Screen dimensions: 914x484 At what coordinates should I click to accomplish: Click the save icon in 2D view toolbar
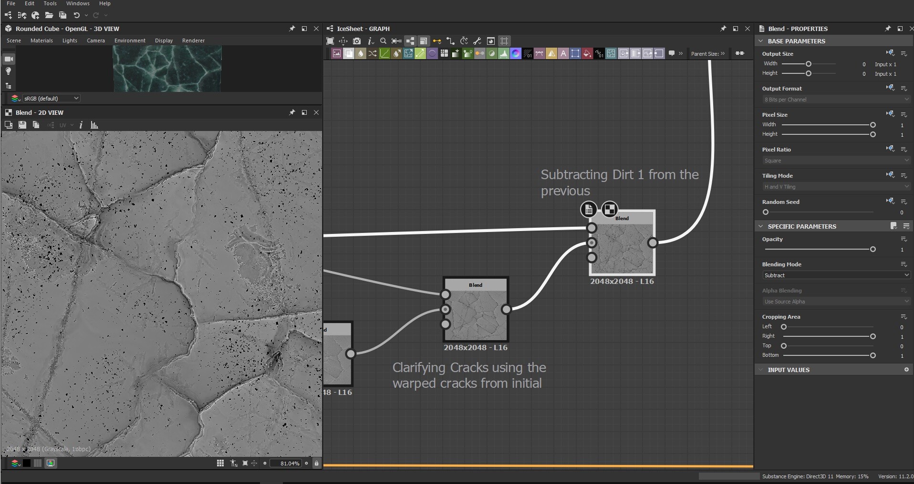click(22, 125)
